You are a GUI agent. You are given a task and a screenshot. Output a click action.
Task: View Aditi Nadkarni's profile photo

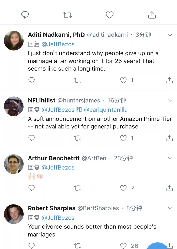14,41
